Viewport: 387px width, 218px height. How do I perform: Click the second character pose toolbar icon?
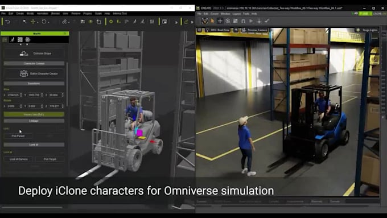[x=142, y=22]
